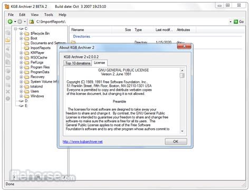Viewport: 250px width, 191px height.
Task: Open the Tools menu
Action: click(49, 15)
